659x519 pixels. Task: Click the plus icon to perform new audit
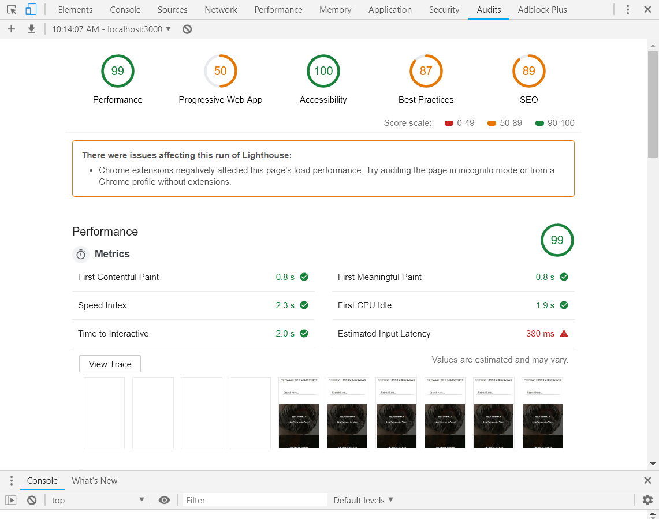(x=12, y=29)
